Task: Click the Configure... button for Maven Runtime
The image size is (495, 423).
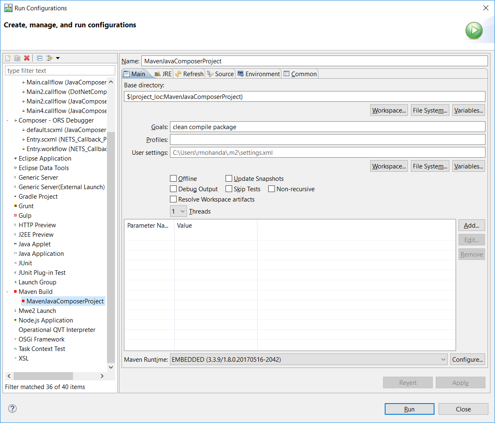Action: (x=468, y=359)
